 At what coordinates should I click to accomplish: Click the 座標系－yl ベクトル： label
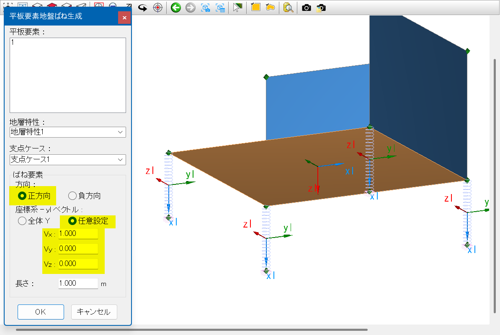click(x=49, y=210)
